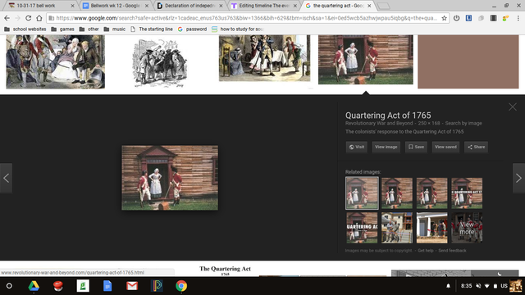The height and width of the screenshot is (295, 525).
Task: Open the school websites bookmark folder
Action: click(25, 29)
